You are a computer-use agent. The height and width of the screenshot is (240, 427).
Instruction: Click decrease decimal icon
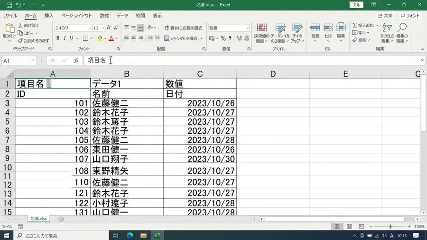click(x=246, y=38)
